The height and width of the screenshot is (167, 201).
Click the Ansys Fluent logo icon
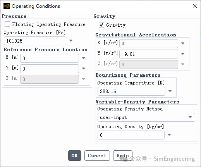coord(7,6)
